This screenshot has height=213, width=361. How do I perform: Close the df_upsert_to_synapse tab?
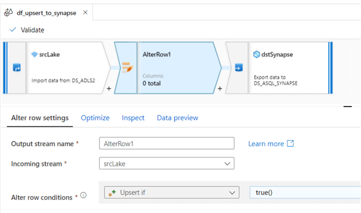[x=85, y=13]
